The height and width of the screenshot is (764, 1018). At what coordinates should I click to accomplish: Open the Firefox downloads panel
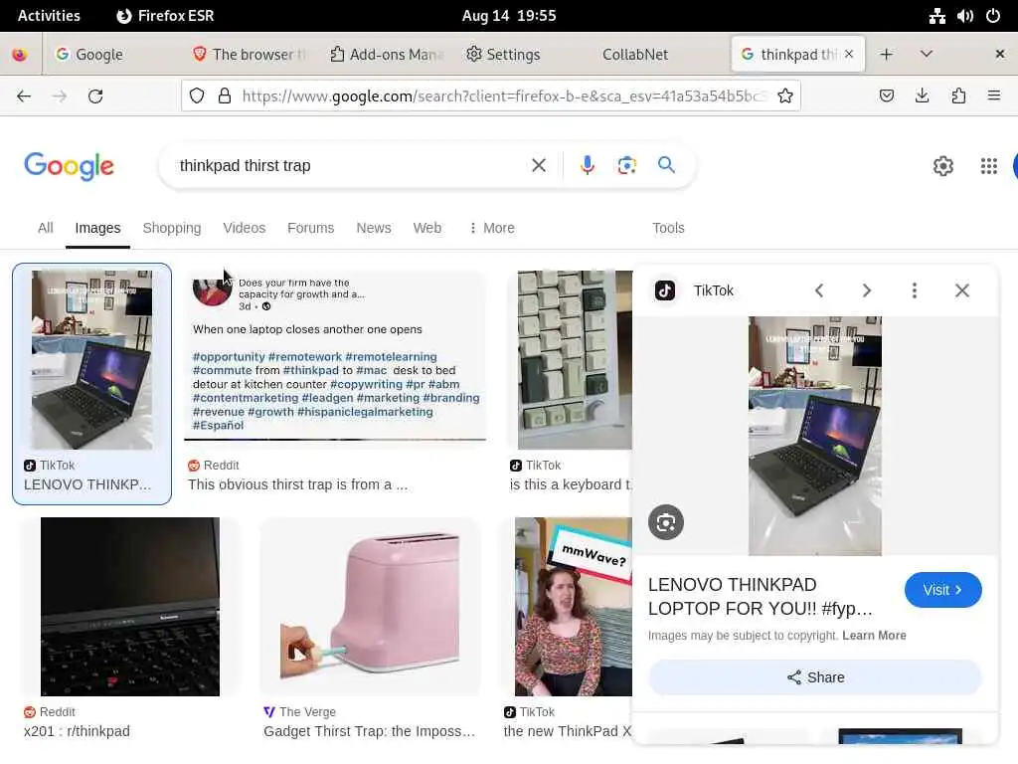click(x=922, y=96)
